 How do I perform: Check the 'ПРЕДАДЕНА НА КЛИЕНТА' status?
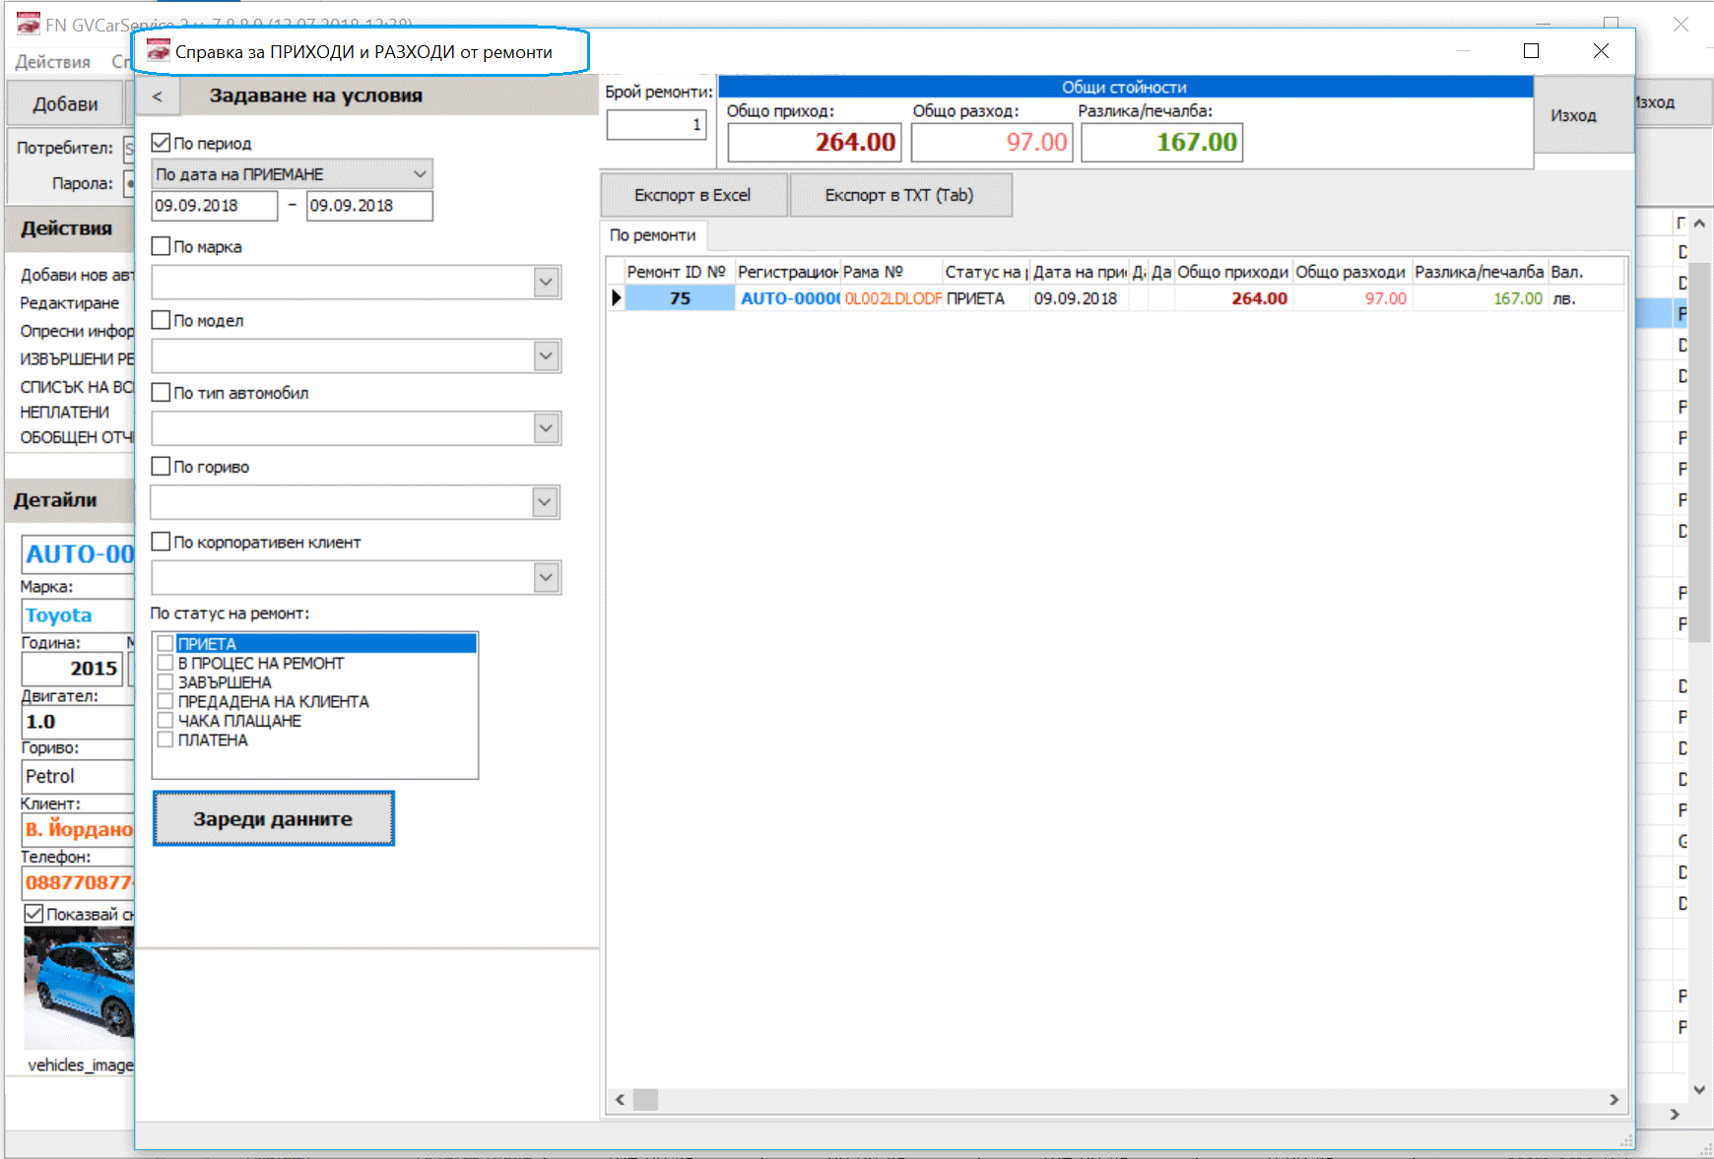click(x=165, y=701)
